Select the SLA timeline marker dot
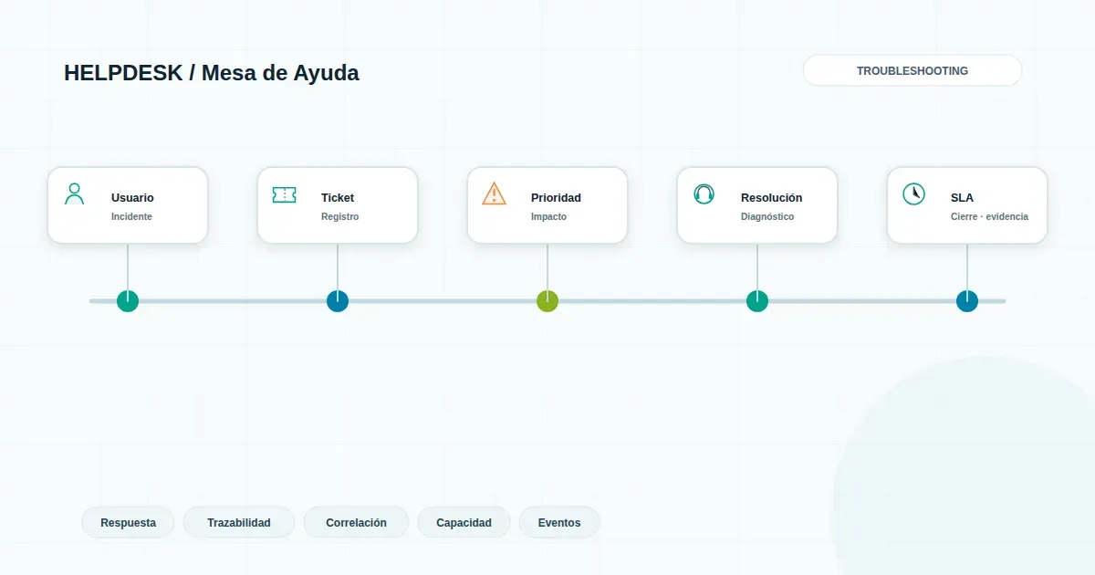1095x575 pixels. point(967,301)
